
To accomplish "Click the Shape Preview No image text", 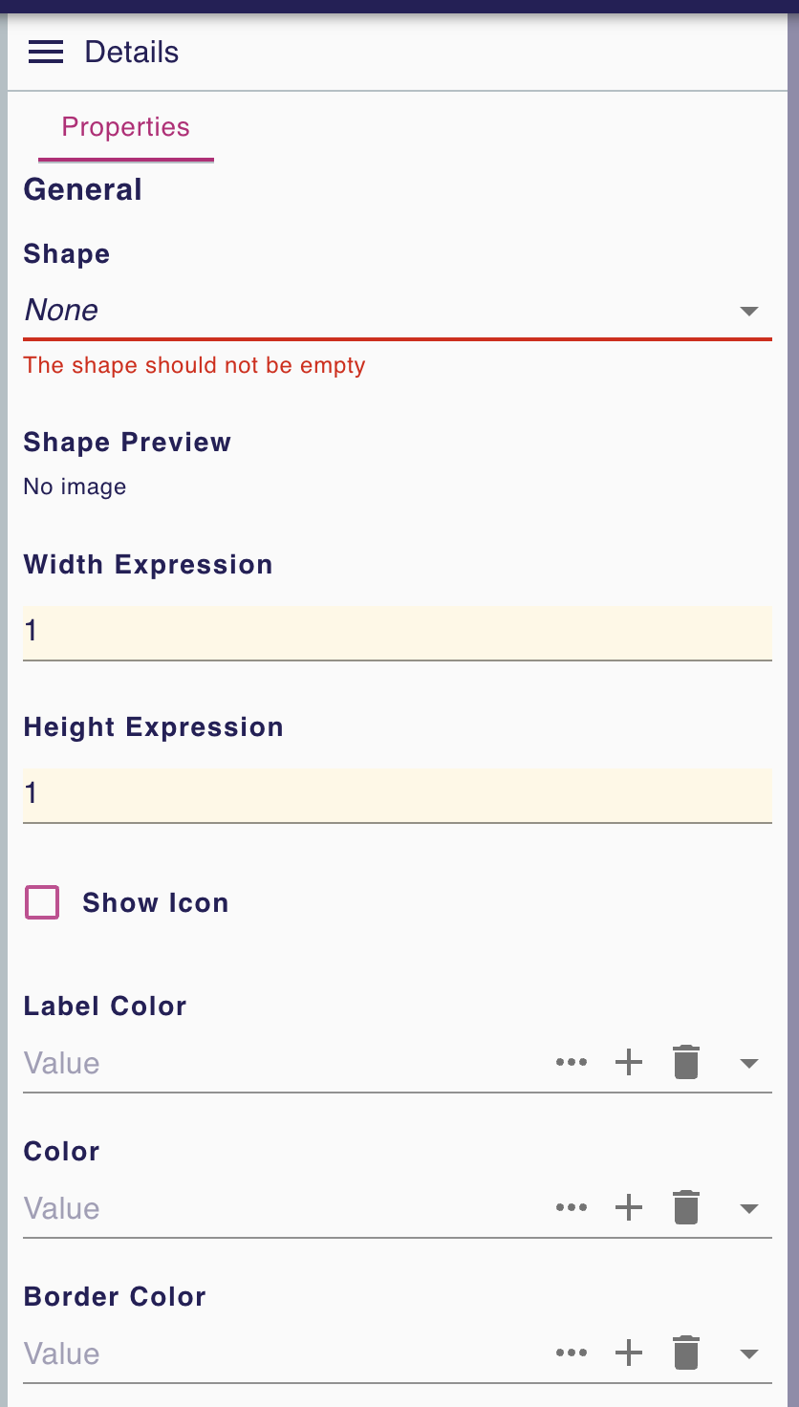I will [75, 487].
